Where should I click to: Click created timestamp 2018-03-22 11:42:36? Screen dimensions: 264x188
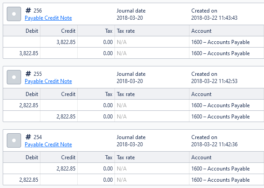214,144
